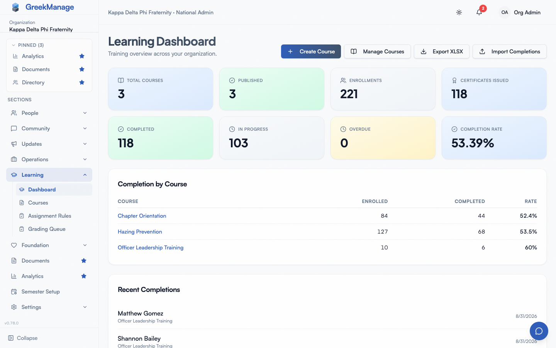Click the OA avatar circle
Viewport: 556px width, 348px height.
tap(505, 12)
